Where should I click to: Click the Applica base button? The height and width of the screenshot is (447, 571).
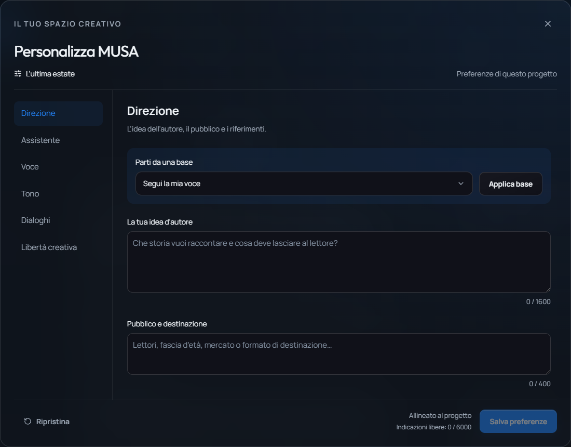pos(510,184)
